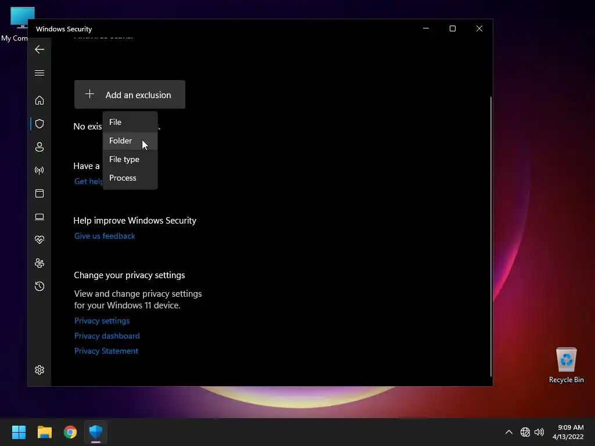
Task: Open the Windows Start button
Action: point(19,432)
